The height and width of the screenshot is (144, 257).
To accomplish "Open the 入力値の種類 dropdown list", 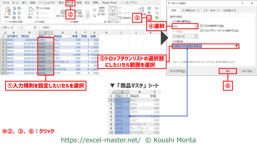I will (196, 26).
